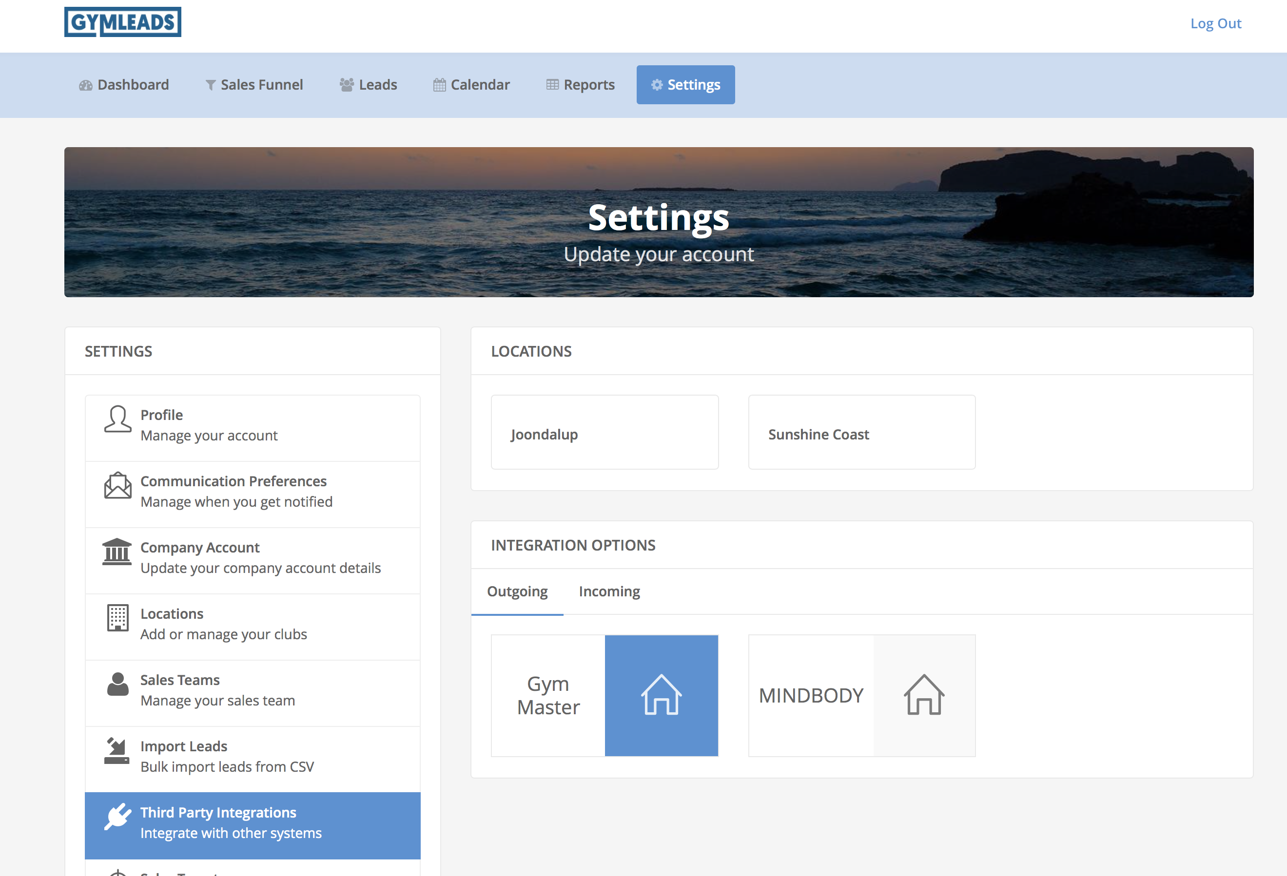The height and width of the screenshot is (876, 1287).
Task: Click the GYMLEADS logo
Action: coord(122,22)
